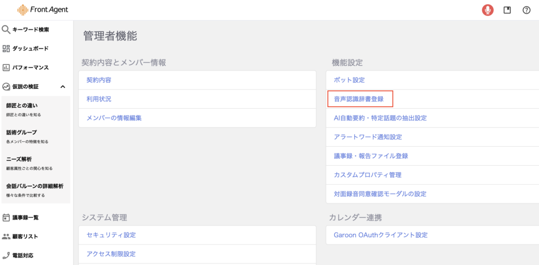Click the keyword search magnifier icon
539x265 pixels.
coord(6,29)
